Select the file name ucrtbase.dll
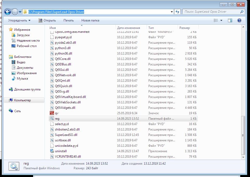This screenshot has width=250, height=177. click(63, 140)
